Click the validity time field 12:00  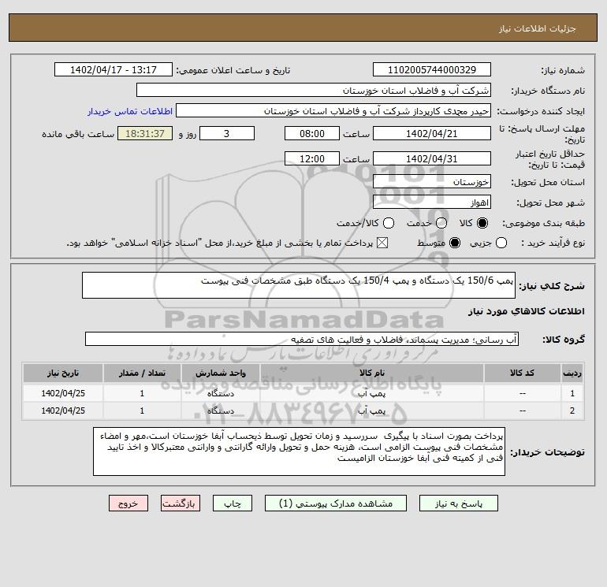(x=312, y=158)
